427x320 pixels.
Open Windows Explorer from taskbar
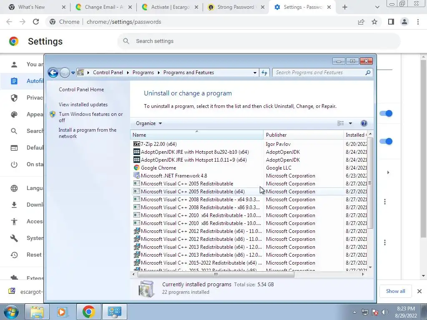[37, 312]
